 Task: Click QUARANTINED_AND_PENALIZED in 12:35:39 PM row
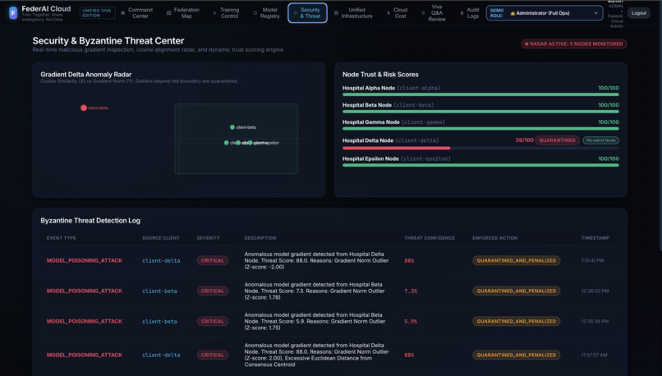(517, 322)
